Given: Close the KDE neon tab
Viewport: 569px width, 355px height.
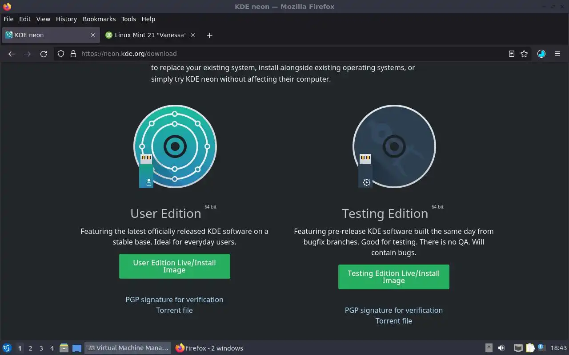Looking at the screenshot, I should pos(93,35).
